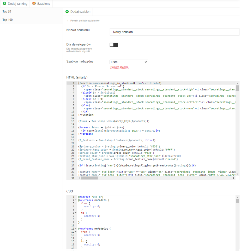240x251 pixels.
Task: Select the Top 100 ranking in sidebar
Action: 31,20
